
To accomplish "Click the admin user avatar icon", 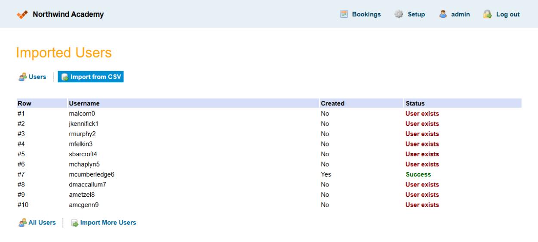I will (443, 14).
